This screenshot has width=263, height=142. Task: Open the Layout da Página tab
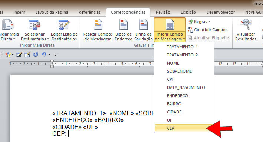[x=52, y=12]
